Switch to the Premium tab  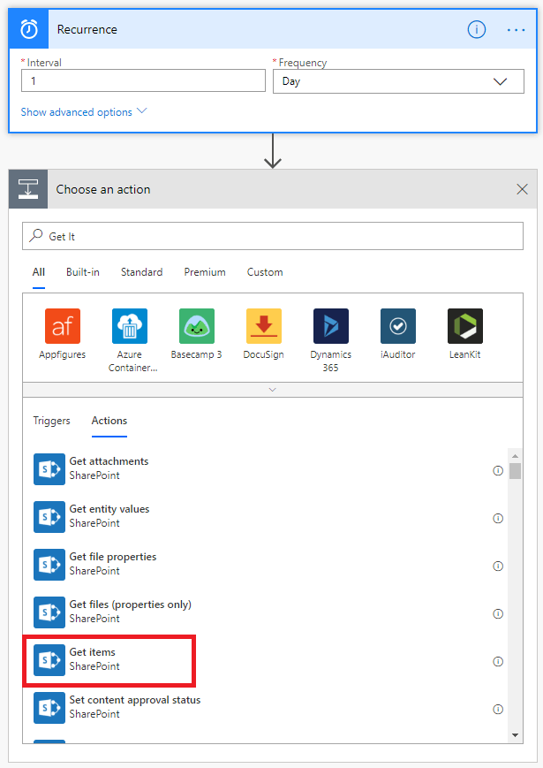click(205, 272)
